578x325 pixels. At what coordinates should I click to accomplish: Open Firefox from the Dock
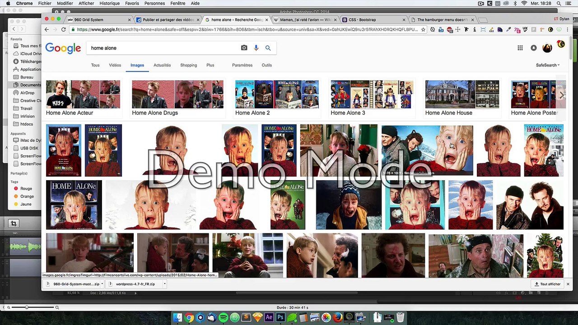click(x=337, y=317)
